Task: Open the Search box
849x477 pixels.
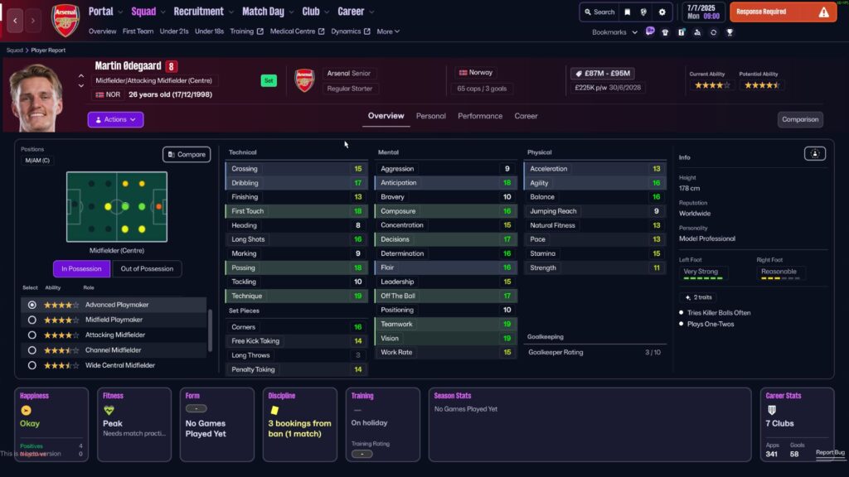Action: [x=599, y=12]
